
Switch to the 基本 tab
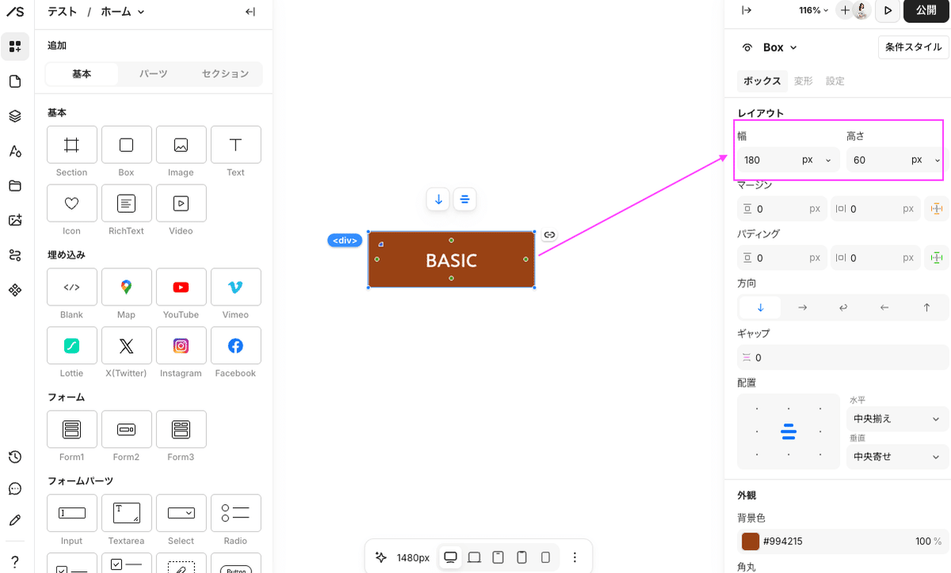[x=82, y=74]
